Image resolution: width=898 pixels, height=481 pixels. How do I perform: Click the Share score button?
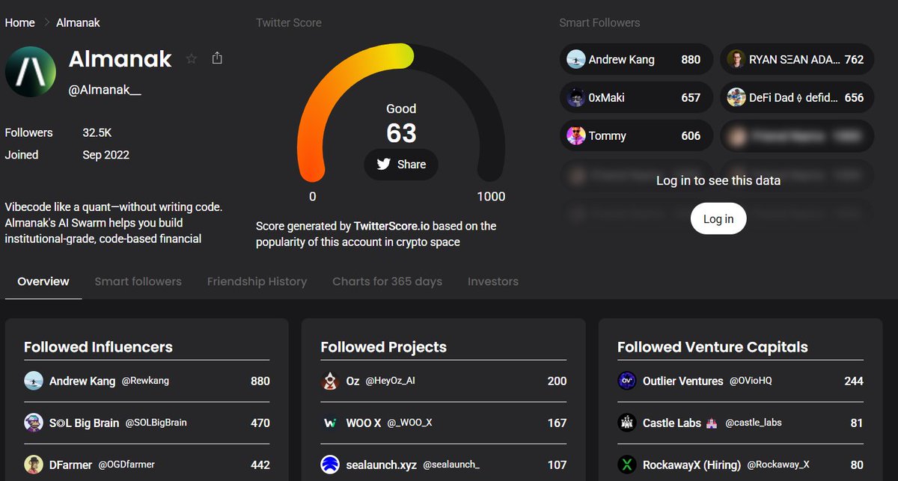pyautogui.click(x=401, y=165)
